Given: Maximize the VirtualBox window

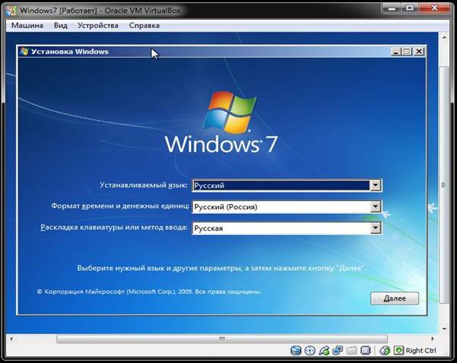Looking at the screenshot, I should click(410, 8).
